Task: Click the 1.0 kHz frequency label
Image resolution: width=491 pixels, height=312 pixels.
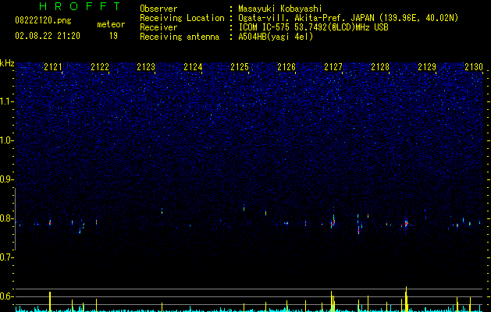Action: click(x=7, y=140)
